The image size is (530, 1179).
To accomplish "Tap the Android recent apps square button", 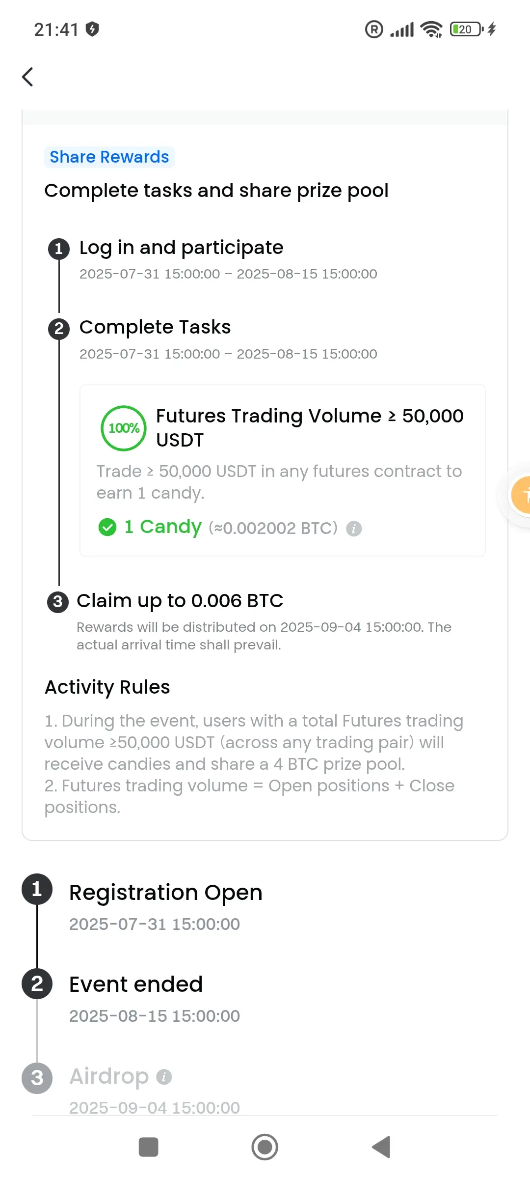I will (x=148, y=1147).
